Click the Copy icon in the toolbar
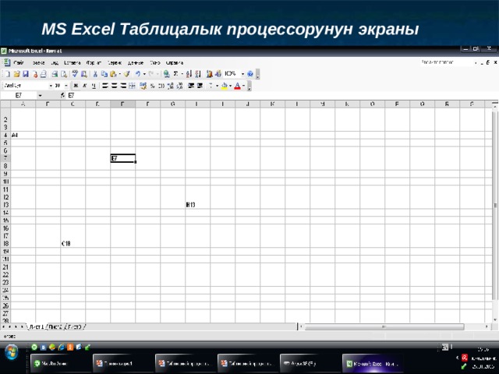The width and height of the screenshot is (499, 374). click(104, 74)
